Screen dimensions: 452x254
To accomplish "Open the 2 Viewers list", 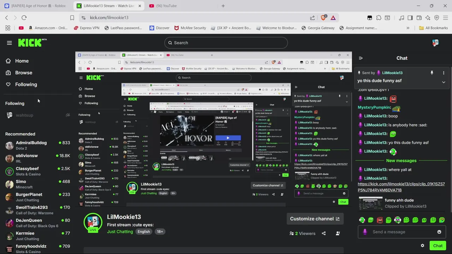I will pyautogui.click(x=302, y=233).
